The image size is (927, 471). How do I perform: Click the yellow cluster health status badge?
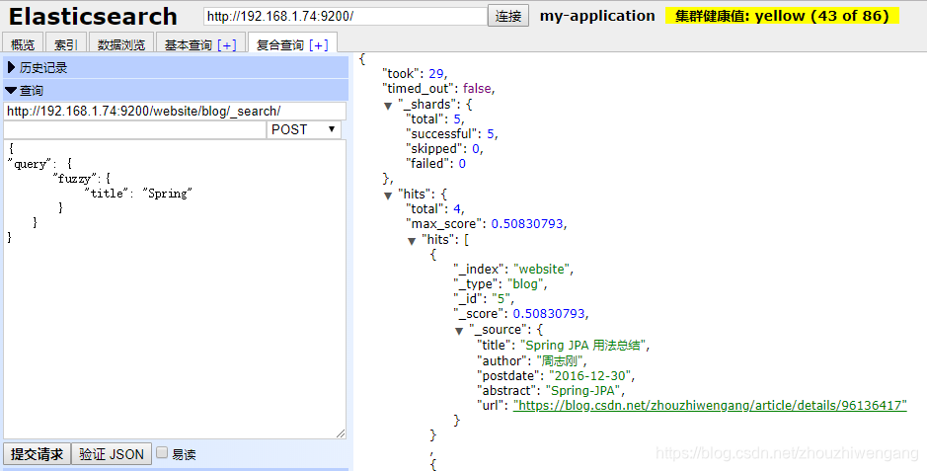(x=782, y=16)
